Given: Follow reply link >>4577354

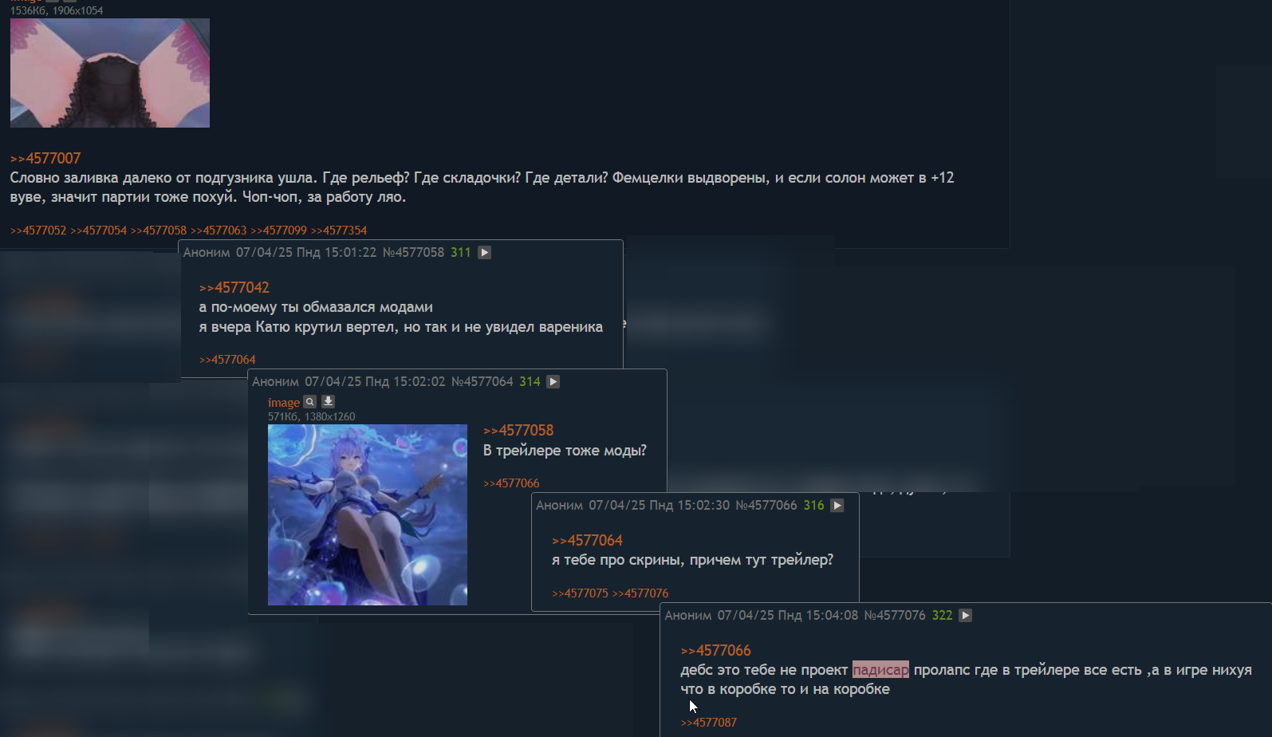Looking at the screenshot, I should click(x=339, y=231).
